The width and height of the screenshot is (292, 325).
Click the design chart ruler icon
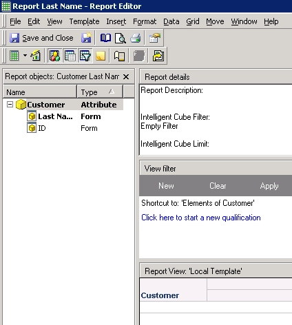(x=36, y=56)
